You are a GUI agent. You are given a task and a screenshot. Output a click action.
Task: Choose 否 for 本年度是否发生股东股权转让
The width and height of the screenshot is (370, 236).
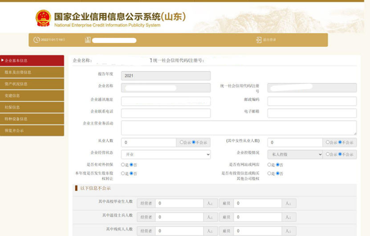131,173
